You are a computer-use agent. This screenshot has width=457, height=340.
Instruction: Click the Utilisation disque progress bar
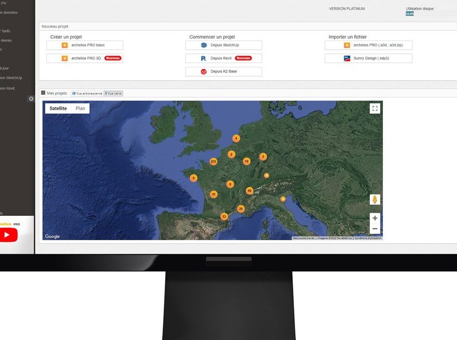click(x=410, y=13)
